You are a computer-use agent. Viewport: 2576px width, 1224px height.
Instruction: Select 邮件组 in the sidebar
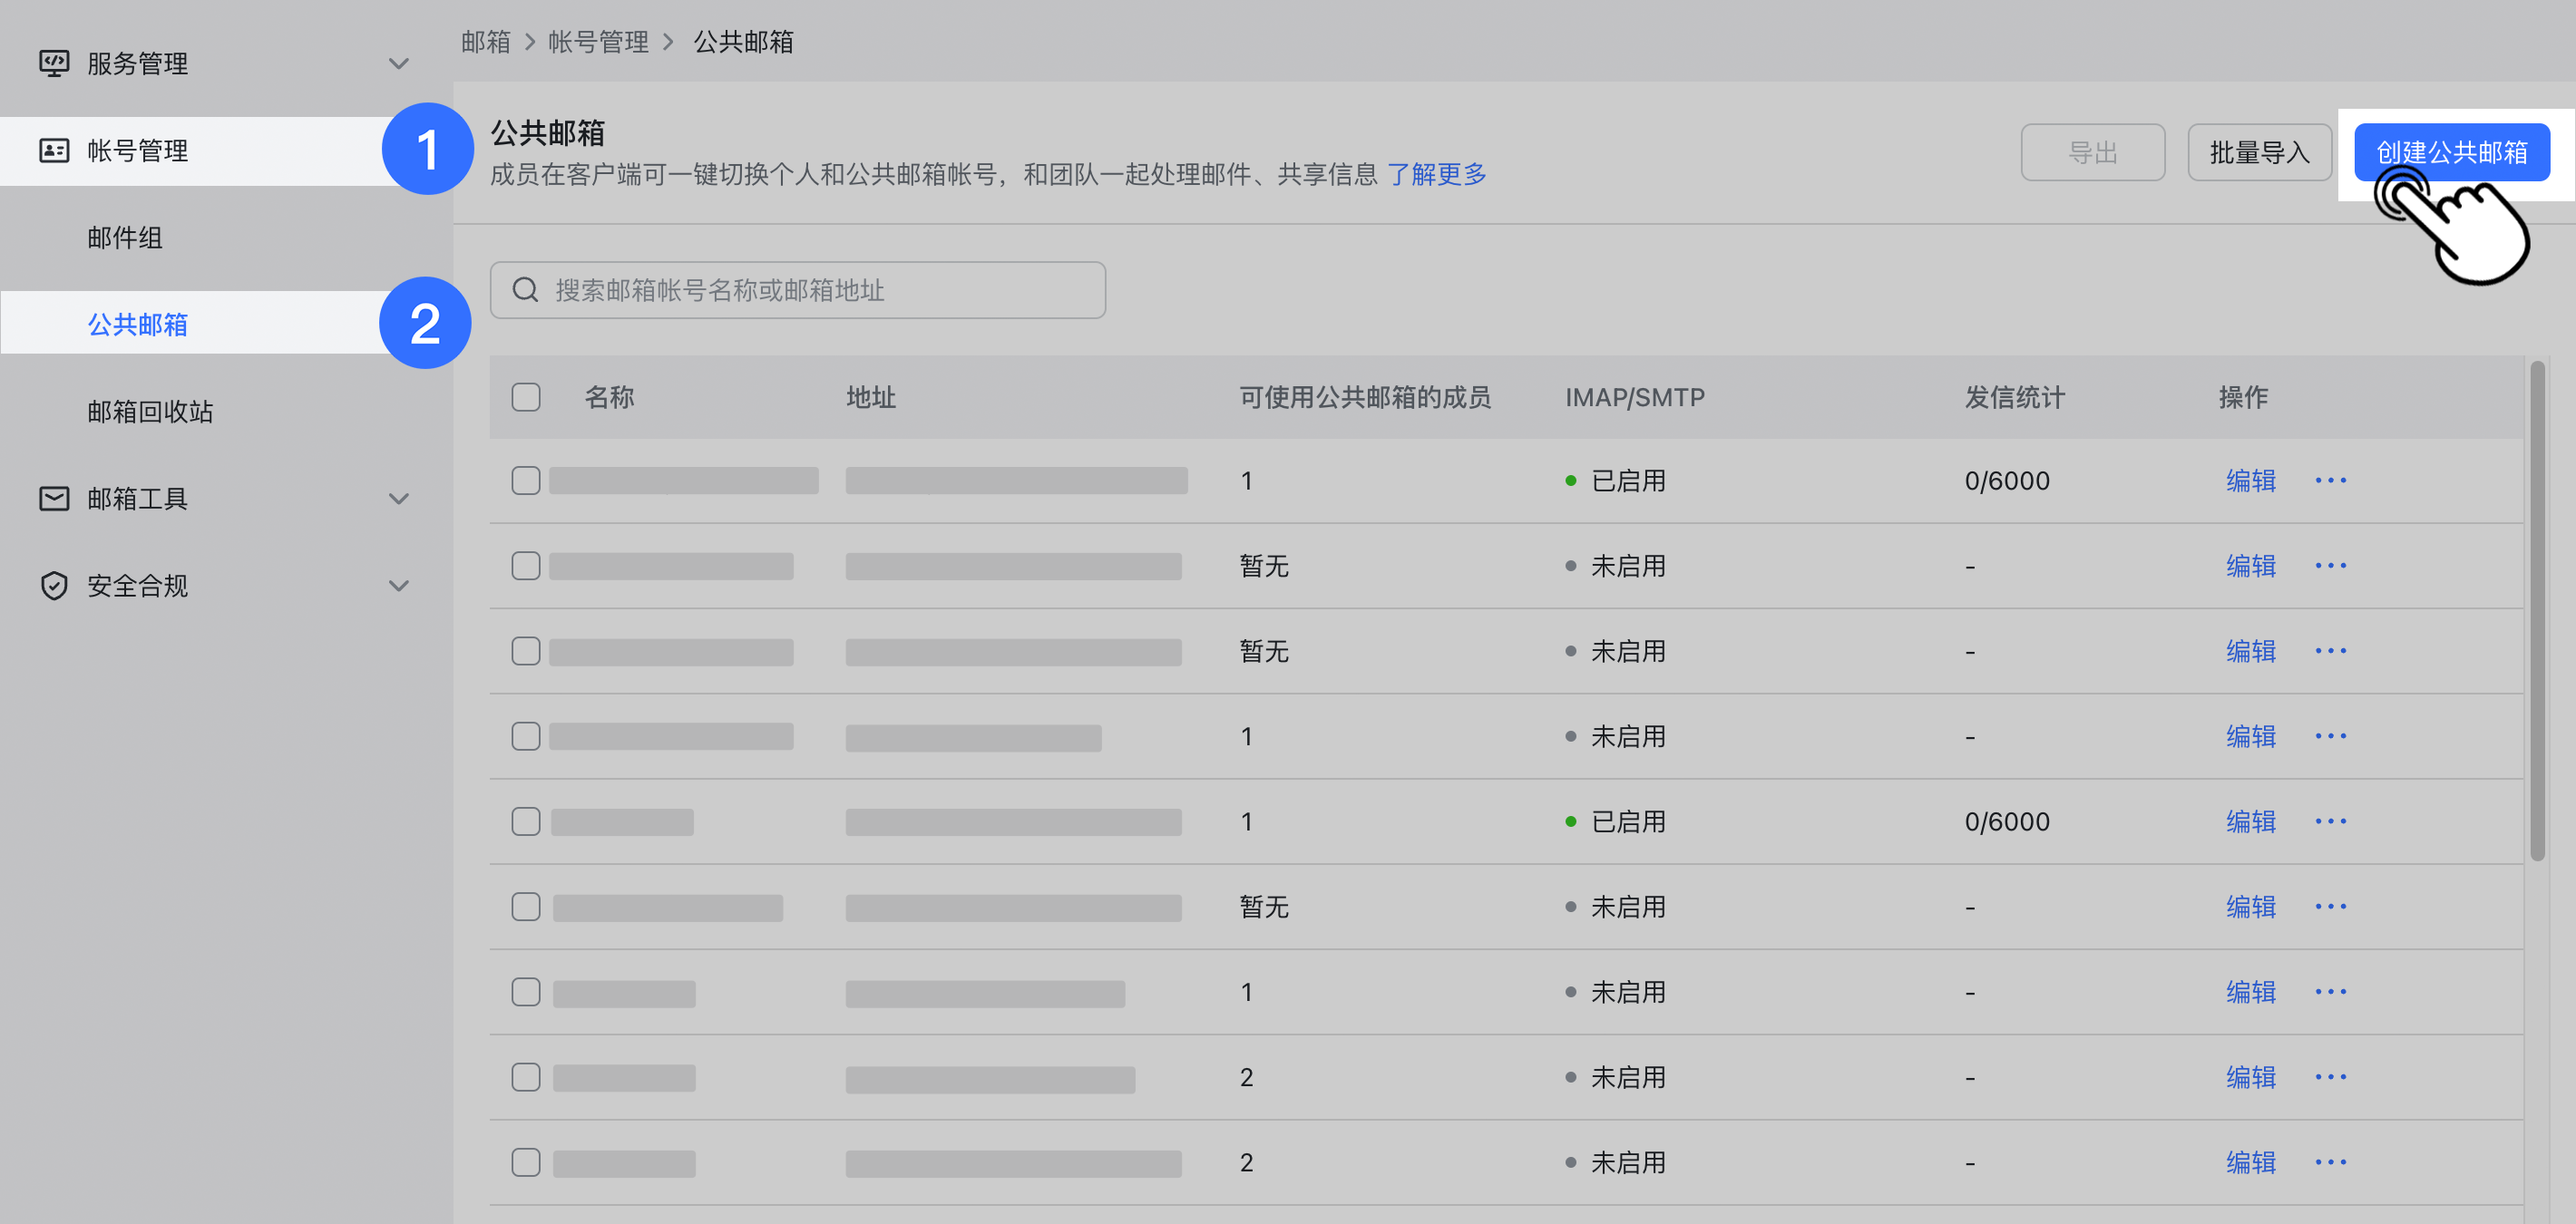click(126, 238)
